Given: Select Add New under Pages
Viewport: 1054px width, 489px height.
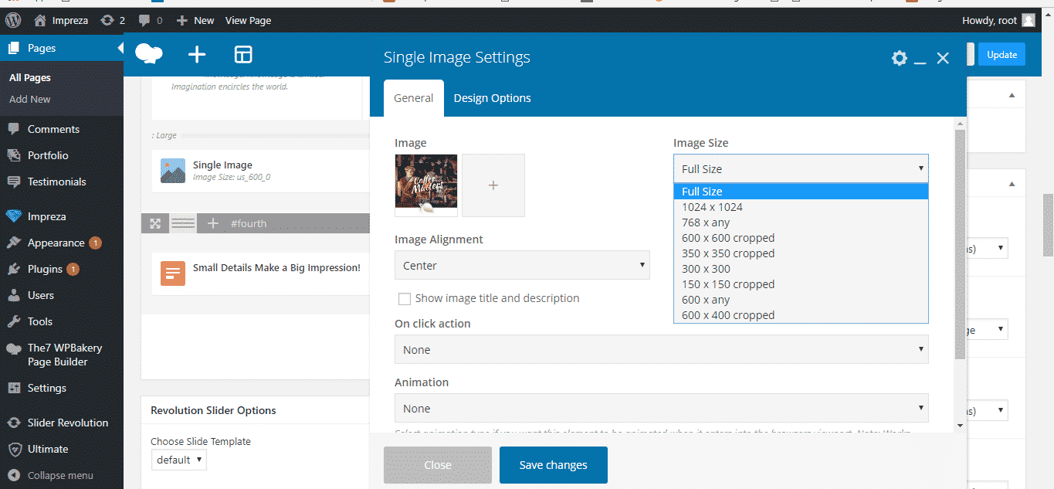Looking at the screenshot, I should [30, 99].
